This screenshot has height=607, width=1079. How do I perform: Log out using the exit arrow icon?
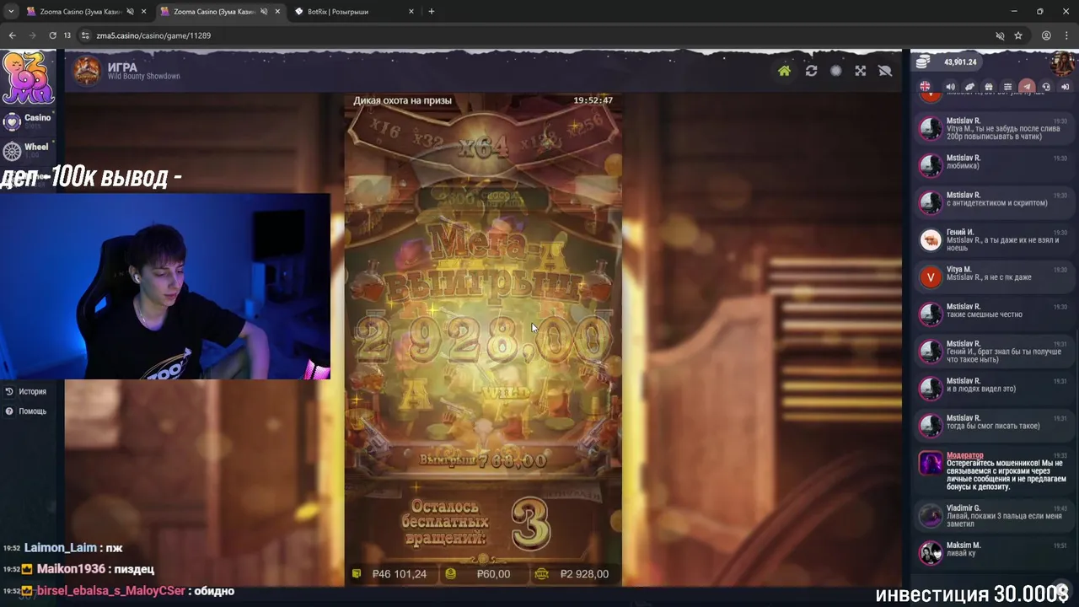click(1065, 87)
